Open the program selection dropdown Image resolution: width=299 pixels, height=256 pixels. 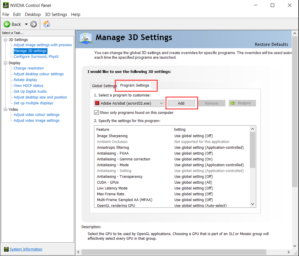click(x=129, y=103)
